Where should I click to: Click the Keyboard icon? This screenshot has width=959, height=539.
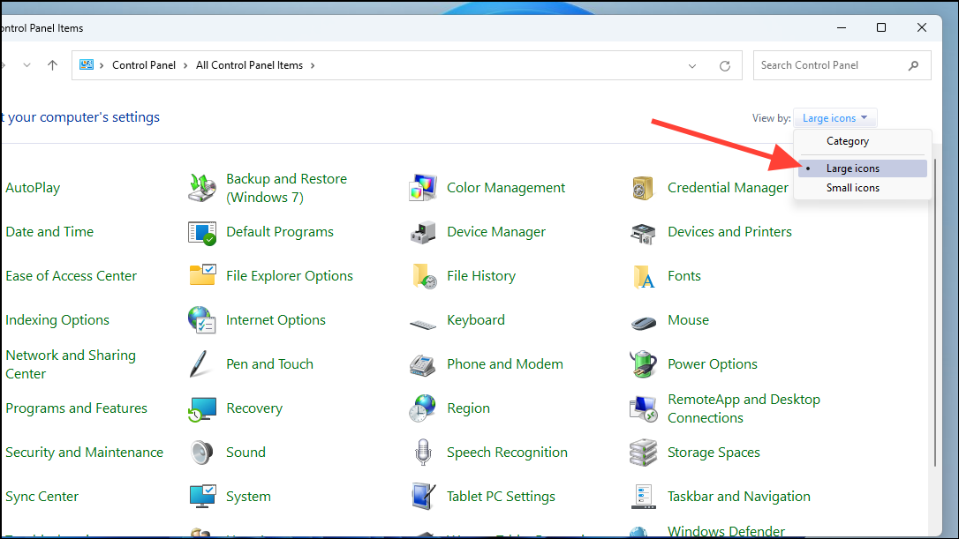pos(423,324)
